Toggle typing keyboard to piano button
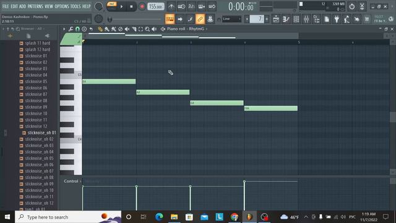 click(170, 19)
